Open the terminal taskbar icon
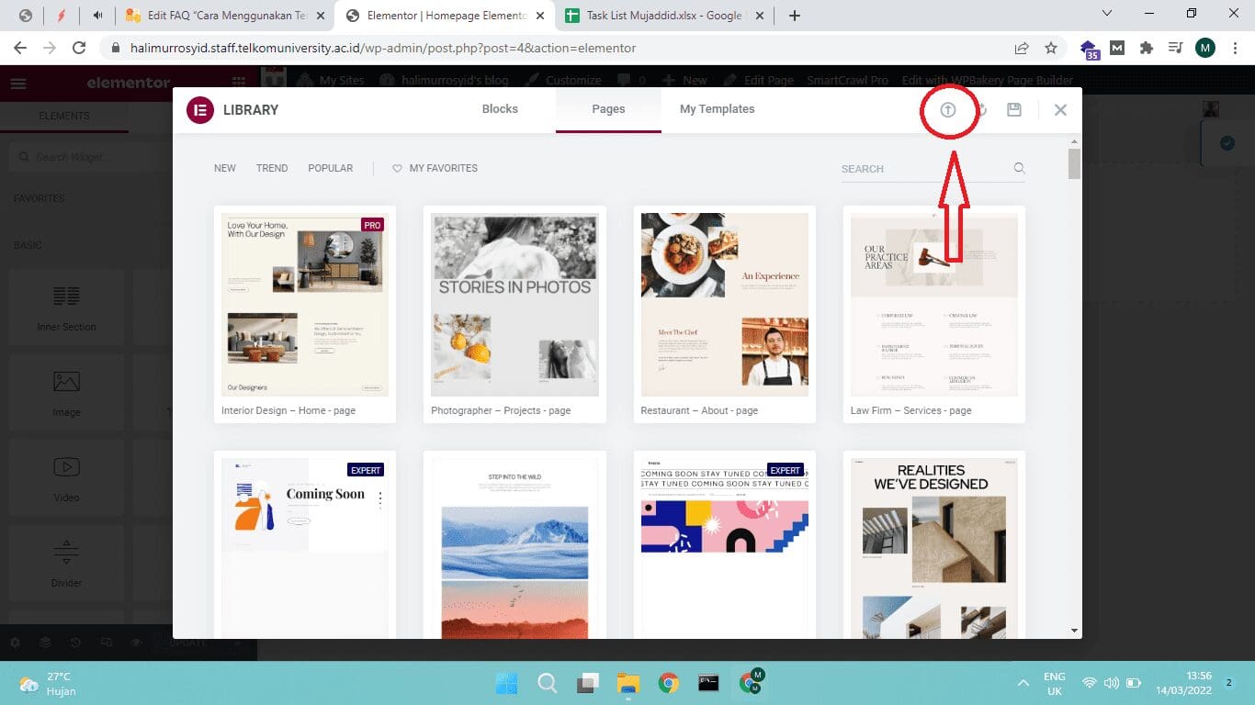This screenshot has height=705, width=1255. point(708,683)
